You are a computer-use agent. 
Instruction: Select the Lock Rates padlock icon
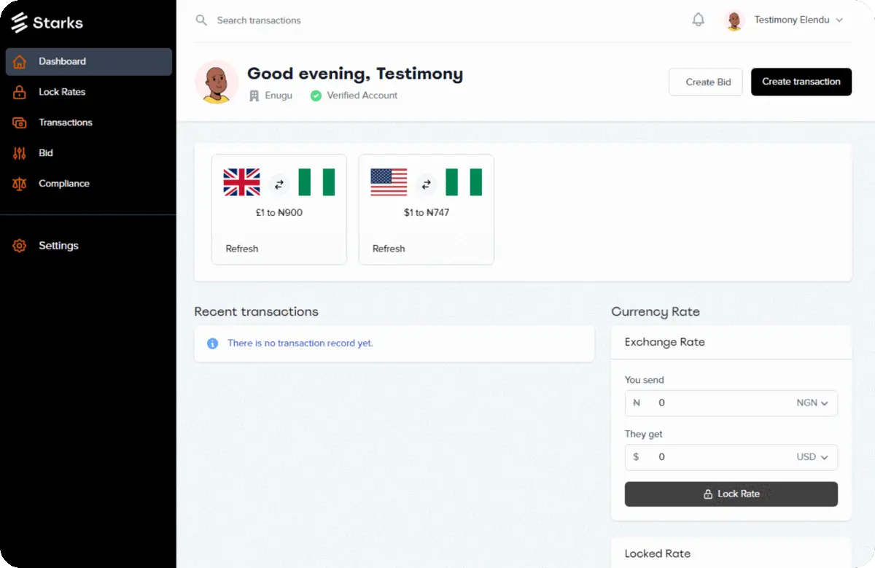pos(19,92)
